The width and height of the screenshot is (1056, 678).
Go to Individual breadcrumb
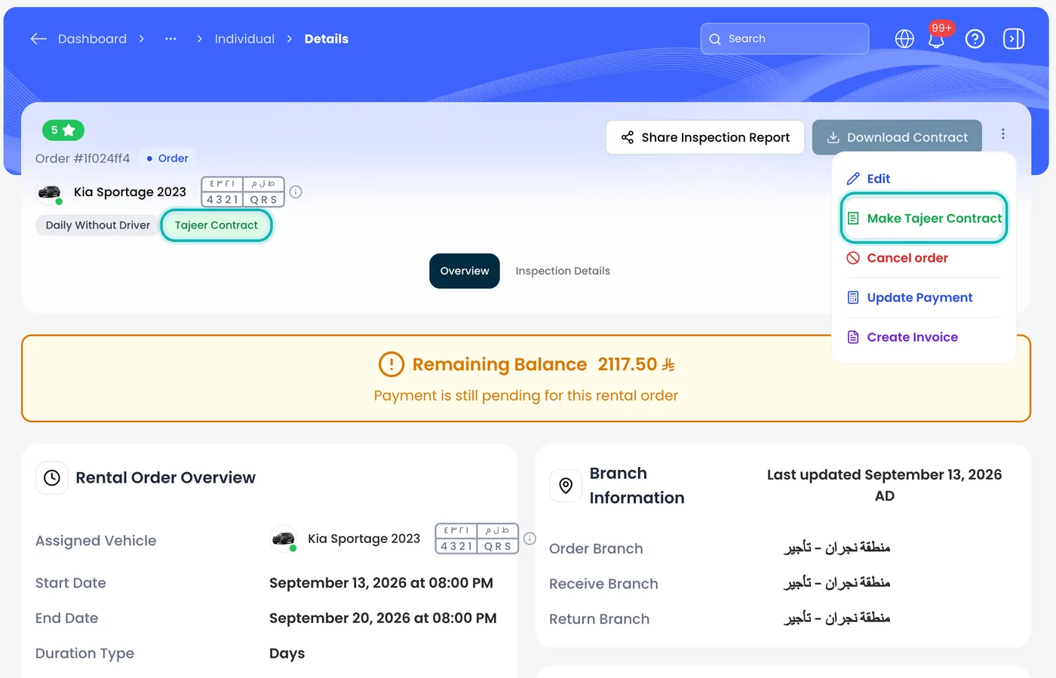pyautogui.click(x=244, y=38)
